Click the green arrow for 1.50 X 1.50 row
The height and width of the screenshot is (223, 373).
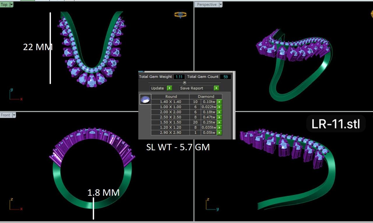(x=219, y=122)
